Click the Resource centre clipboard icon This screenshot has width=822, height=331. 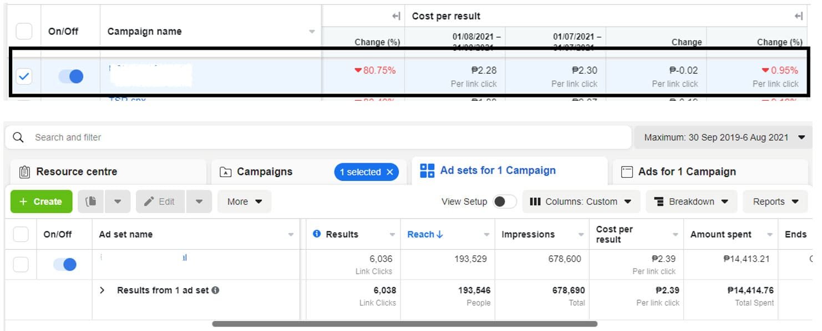click(x=24, y=172)
